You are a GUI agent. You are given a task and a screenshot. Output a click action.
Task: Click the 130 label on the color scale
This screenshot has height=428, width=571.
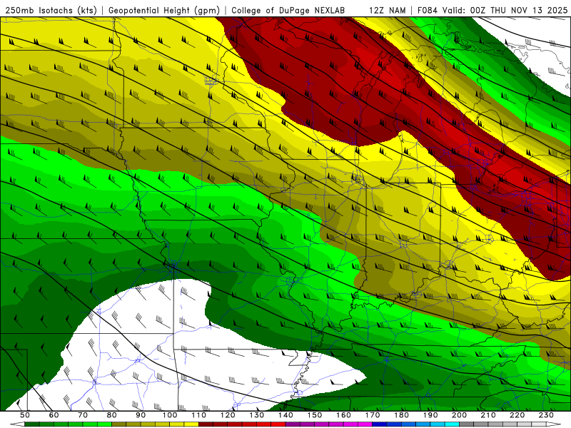pos(257,415)
